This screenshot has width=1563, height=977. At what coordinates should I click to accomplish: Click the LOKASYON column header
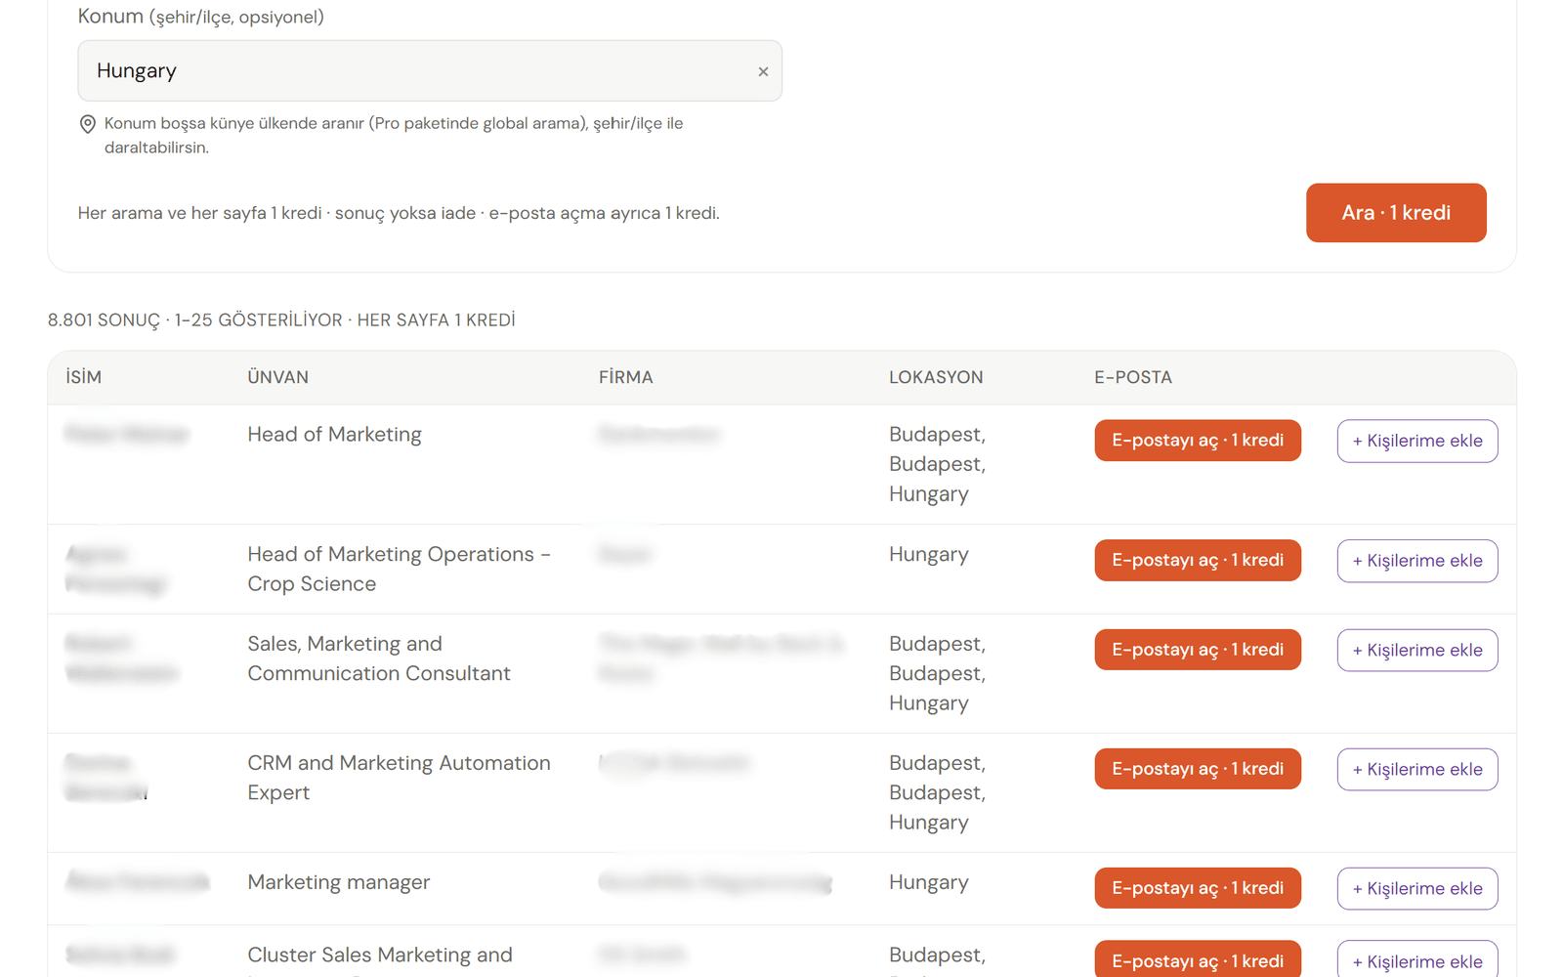click(x=936, y=377)
